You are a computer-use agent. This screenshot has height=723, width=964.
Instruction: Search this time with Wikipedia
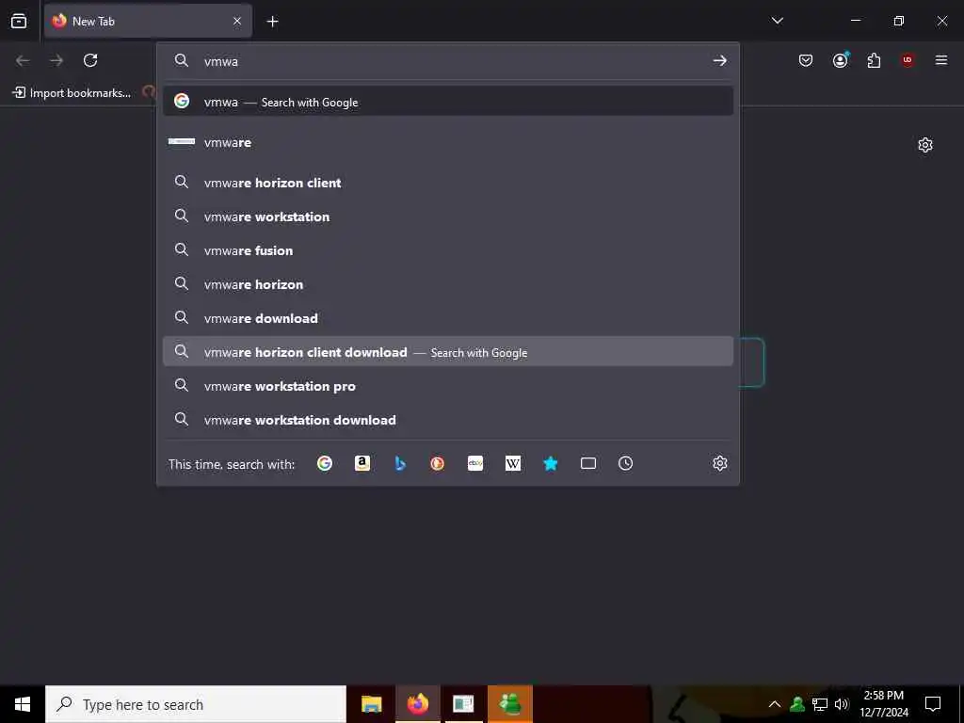pyautogui.click(x=513, y=463)
